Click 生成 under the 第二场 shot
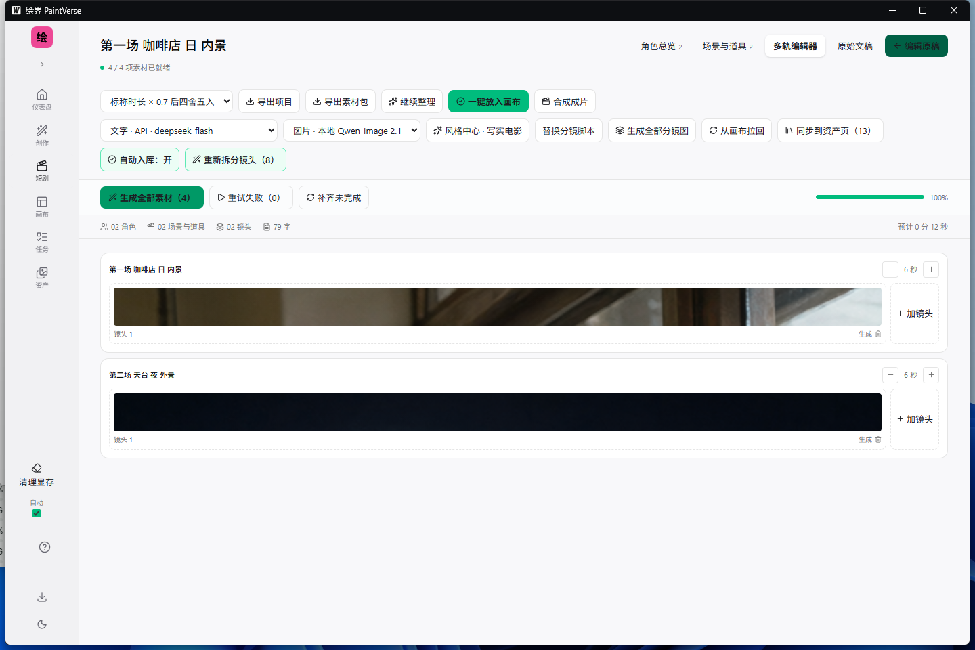The height and width of the screenshot is (650, 975). [865, 440]
